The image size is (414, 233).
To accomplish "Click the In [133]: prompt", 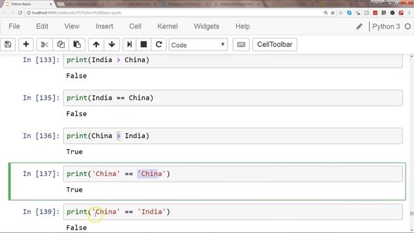I will point(41,60).
